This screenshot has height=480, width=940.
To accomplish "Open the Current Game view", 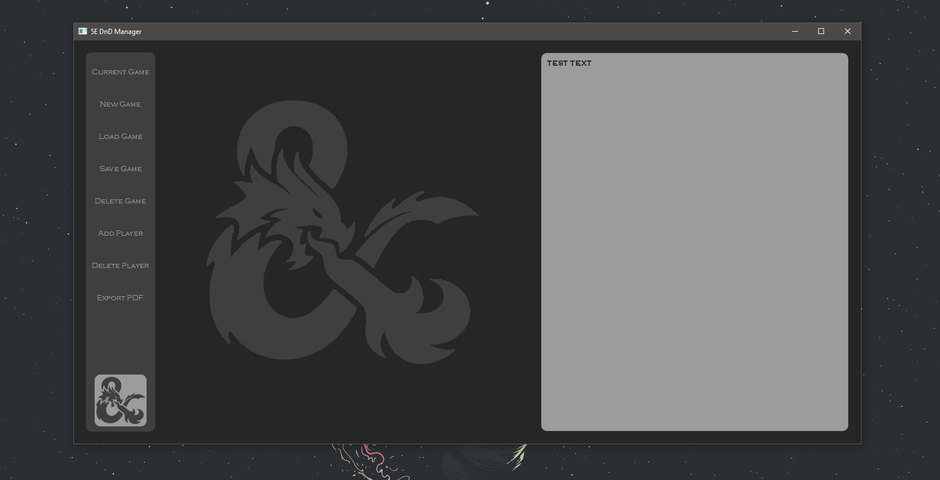I will click(120, 72).
